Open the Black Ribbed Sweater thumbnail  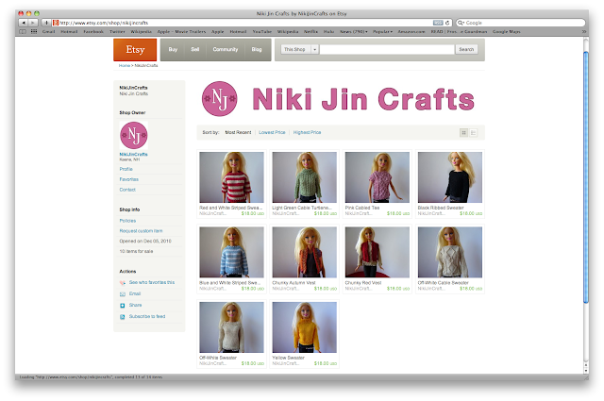pyautogui.click(x=450, y=177)
